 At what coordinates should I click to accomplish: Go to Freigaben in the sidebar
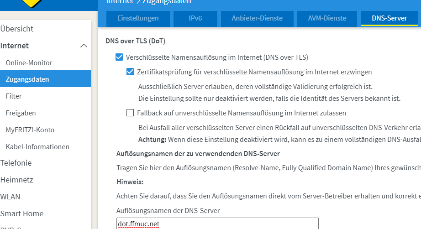(21, 113)
